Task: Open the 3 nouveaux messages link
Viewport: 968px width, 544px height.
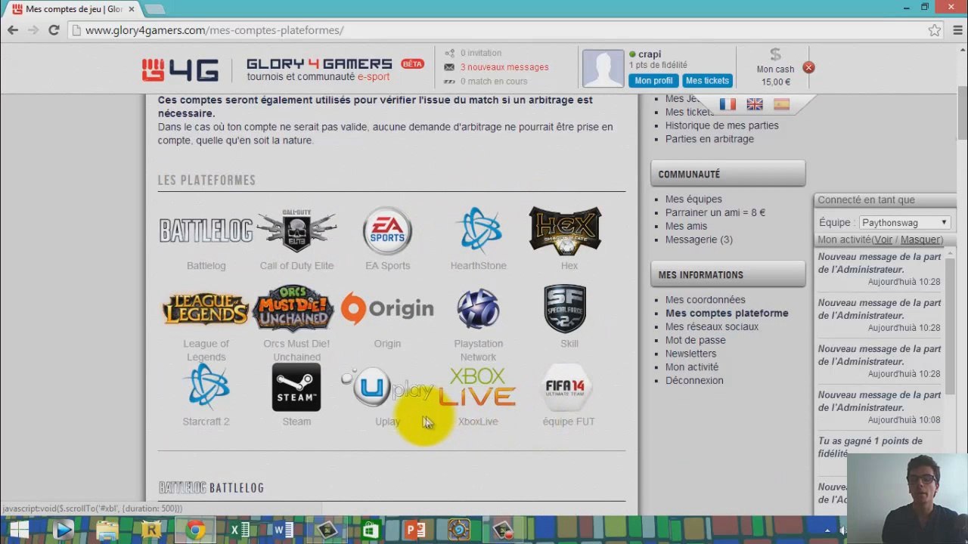Action: (x=504, y=67)
